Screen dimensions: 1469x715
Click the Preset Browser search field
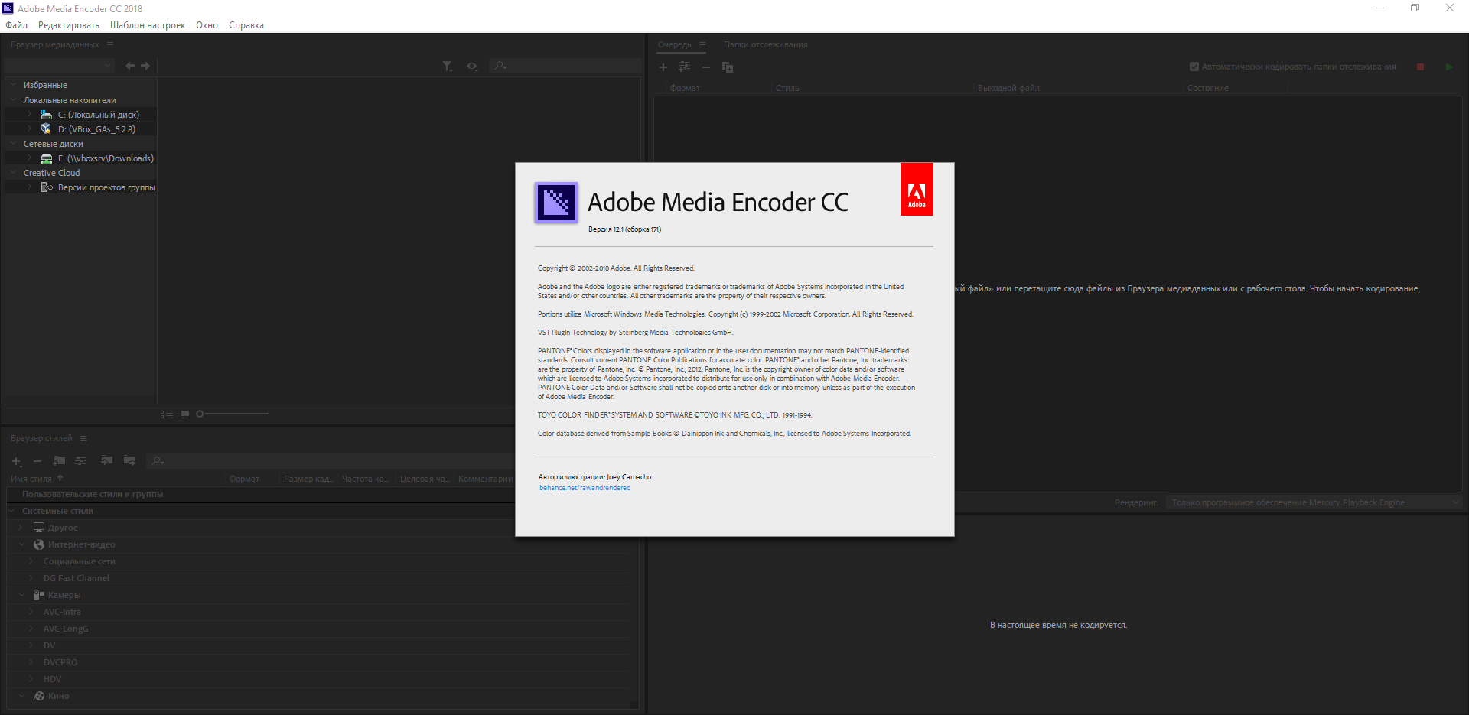point(329,460)
